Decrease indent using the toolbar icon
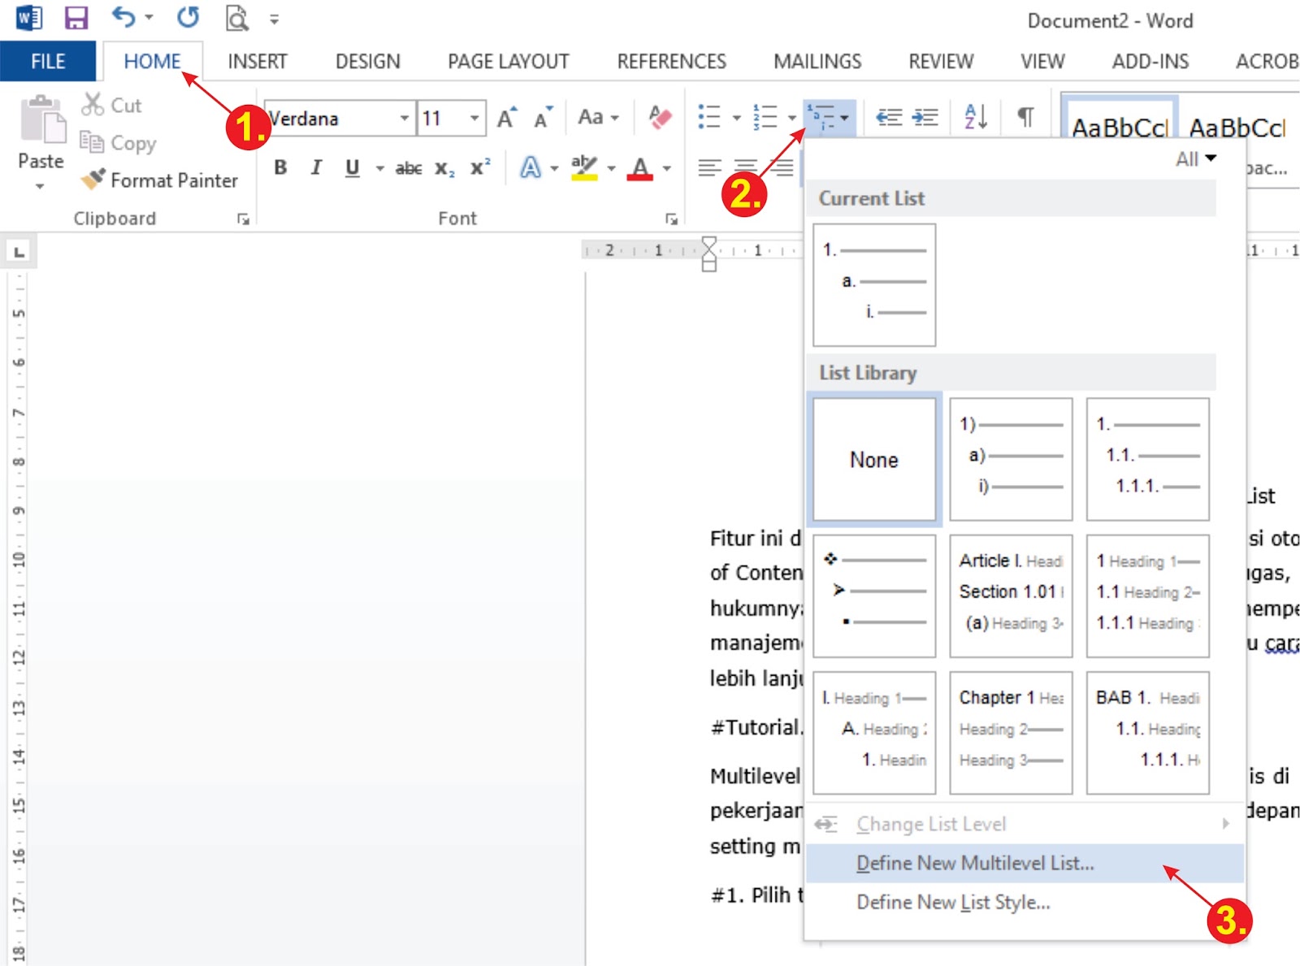 coord(890,117)
